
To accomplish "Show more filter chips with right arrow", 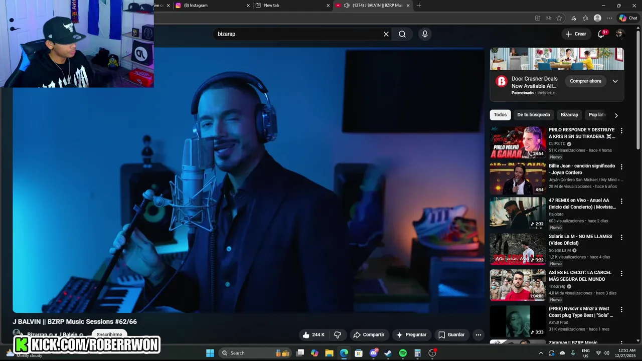I will [x=616, y=115].
